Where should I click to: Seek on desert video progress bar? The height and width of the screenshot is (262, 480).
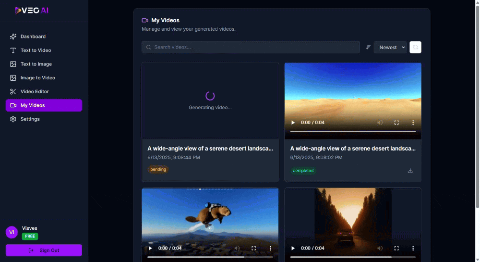point(353,131)
